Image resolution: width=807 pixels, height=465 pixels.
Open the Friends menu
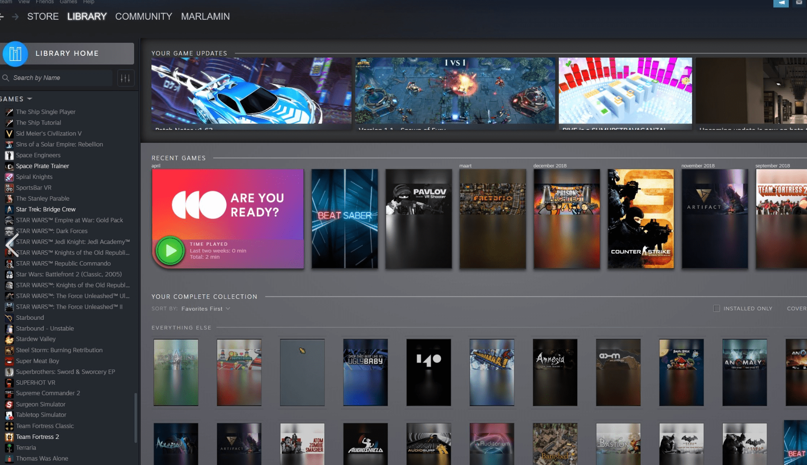tap(45, 2)
